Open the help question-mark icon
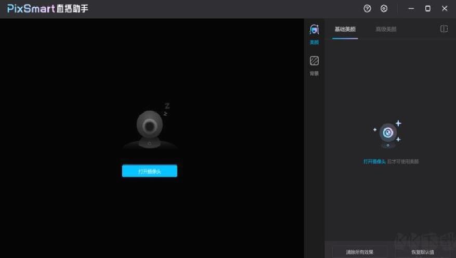This screenshot has width=456, height=258. (x=367, y=9)
